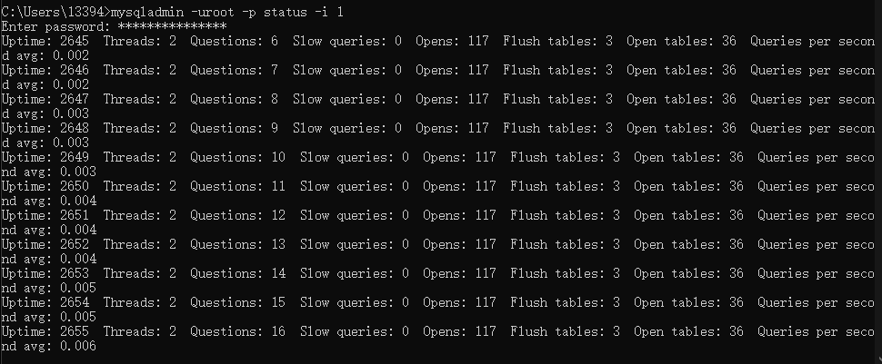882x364 pixels.
Task: Click the word status in command line
Action: tap(293, 12)
